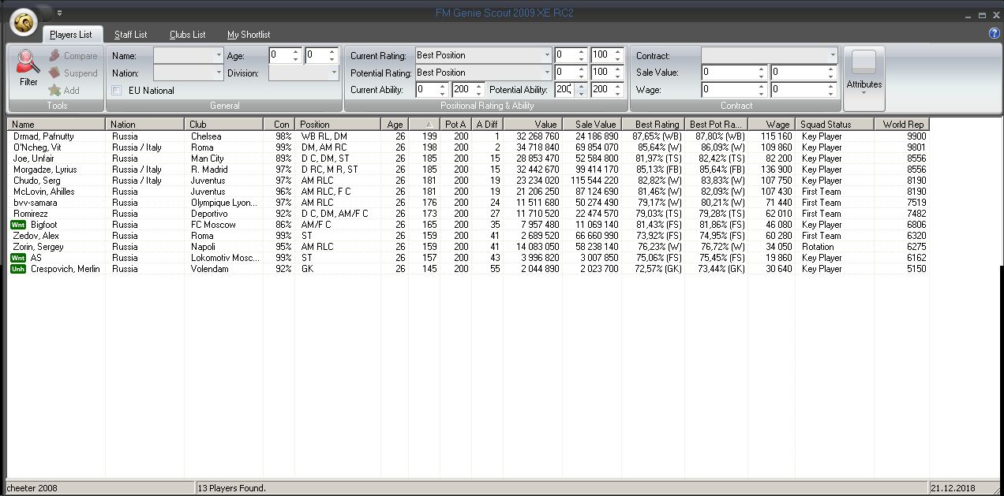Click the Sale Value column header

click(594, 125)
